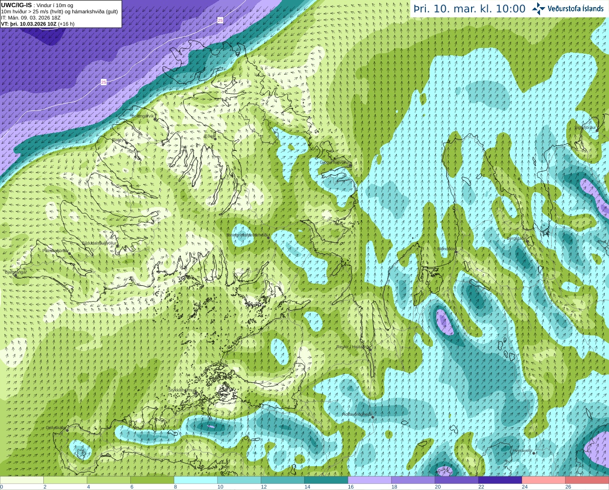This screenshot has width=609, height=490.
Task: Select the Steingrímsfjarðarheiði station marker
Action: (x=268, y=237)
